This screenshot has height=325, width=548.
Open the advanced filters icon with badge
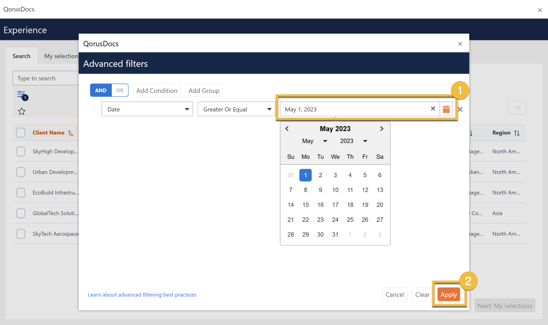click(22, 96)
